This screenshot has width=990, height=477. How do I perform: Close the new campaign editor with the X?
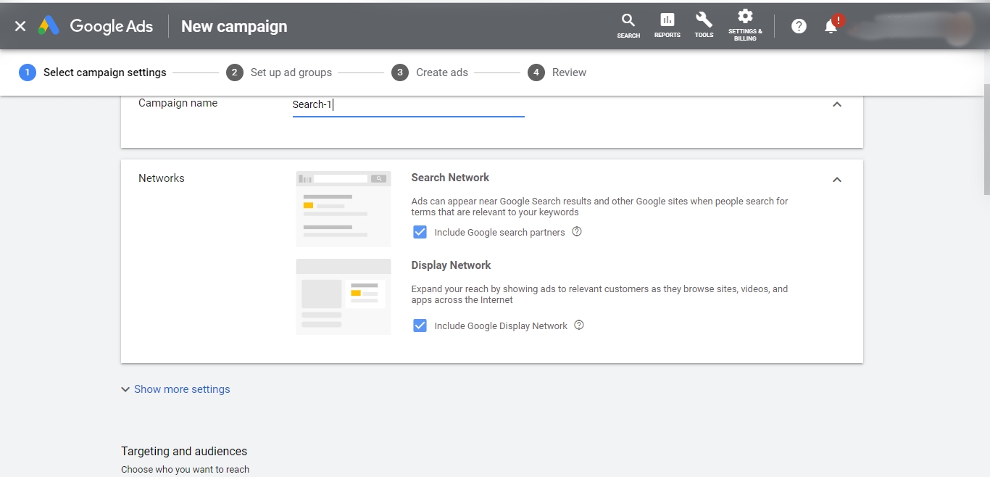(20, 26)
